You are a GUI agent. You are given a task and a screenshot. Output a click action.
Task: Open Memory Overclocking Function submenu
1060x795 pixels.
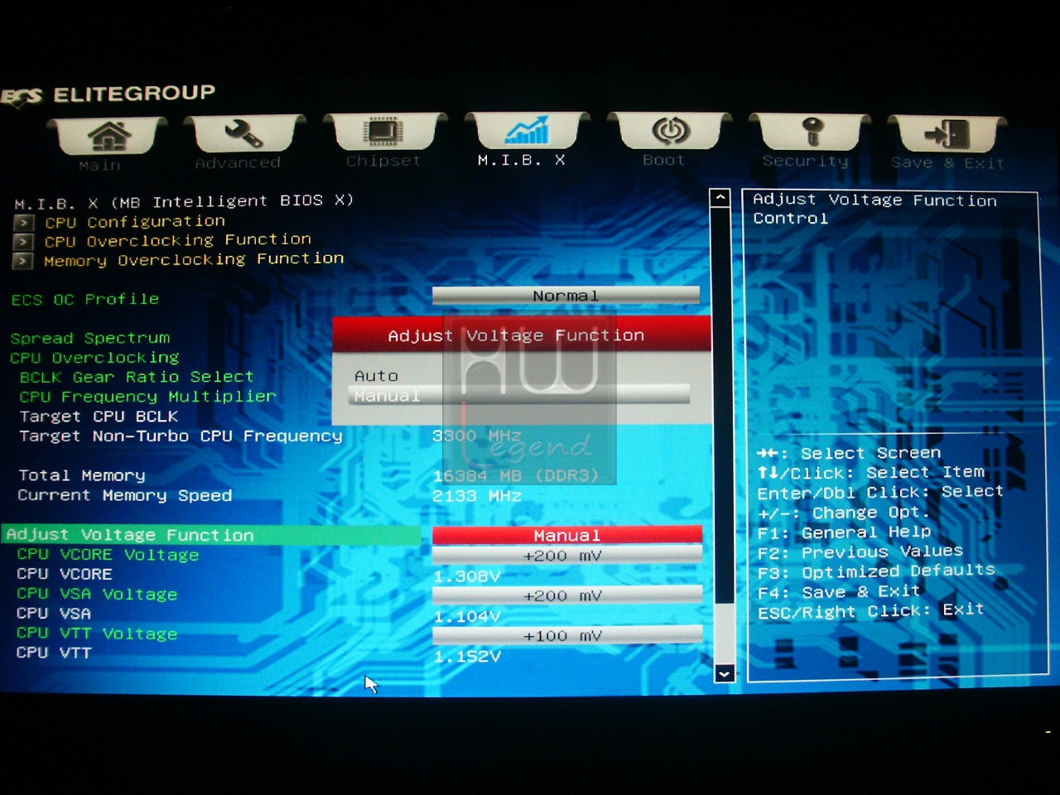point(194,260)
